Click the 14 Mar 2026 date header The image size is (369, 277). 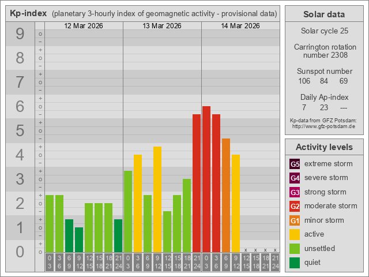coord(240,26)
